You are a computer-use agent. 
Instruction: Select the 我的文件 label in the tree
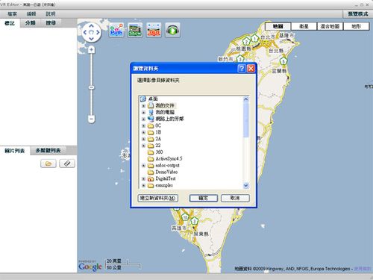tap(165, 106)
